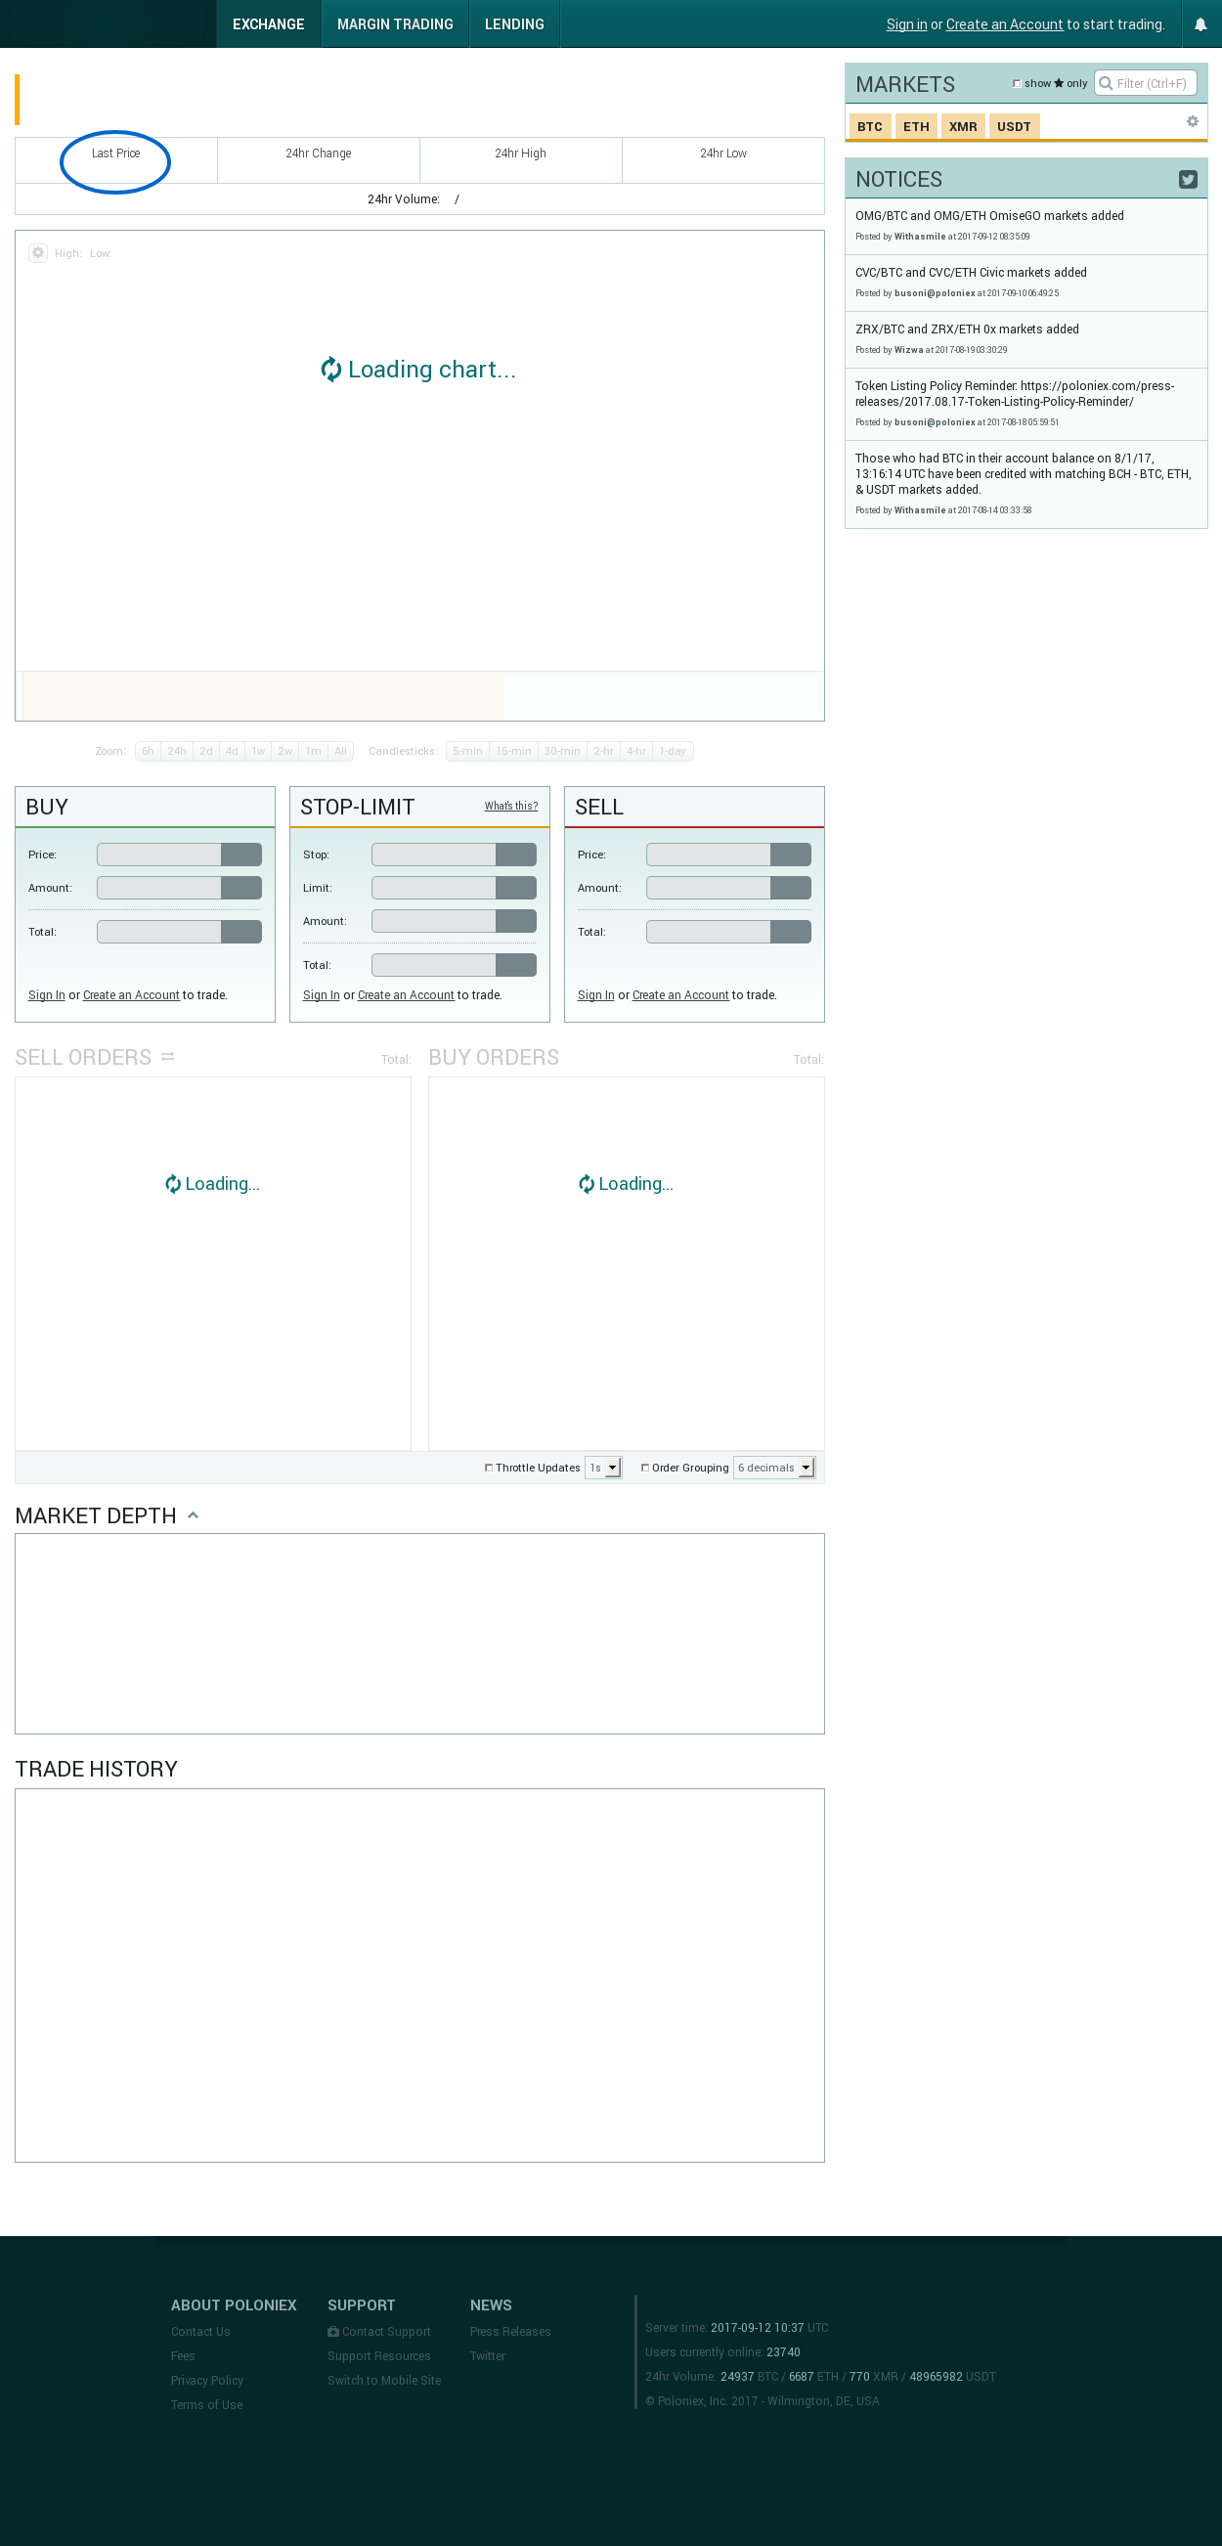
Task: Set chart zoom to All
Action: [x=341, y=751]
